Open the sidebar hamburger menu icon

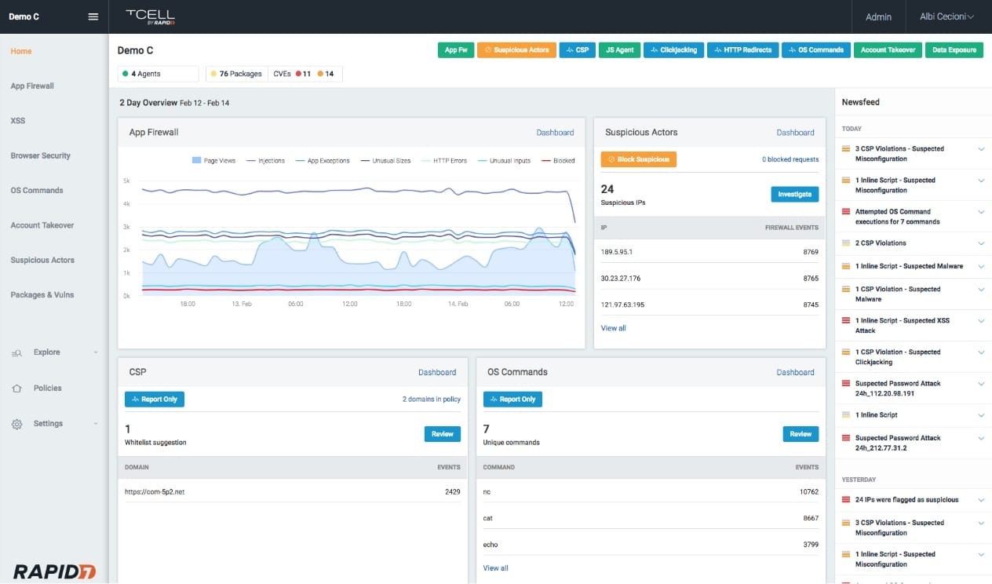coord(93,16)
